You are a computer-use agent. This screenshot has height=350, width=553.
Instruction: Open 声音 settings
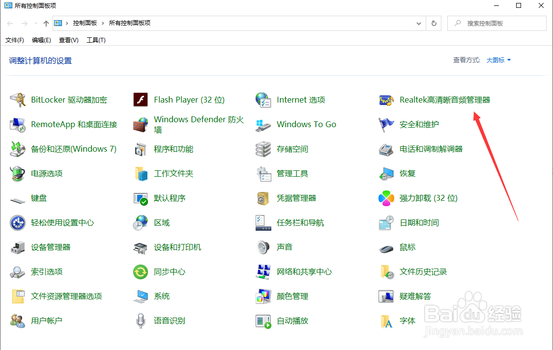[x=285, y=247]
